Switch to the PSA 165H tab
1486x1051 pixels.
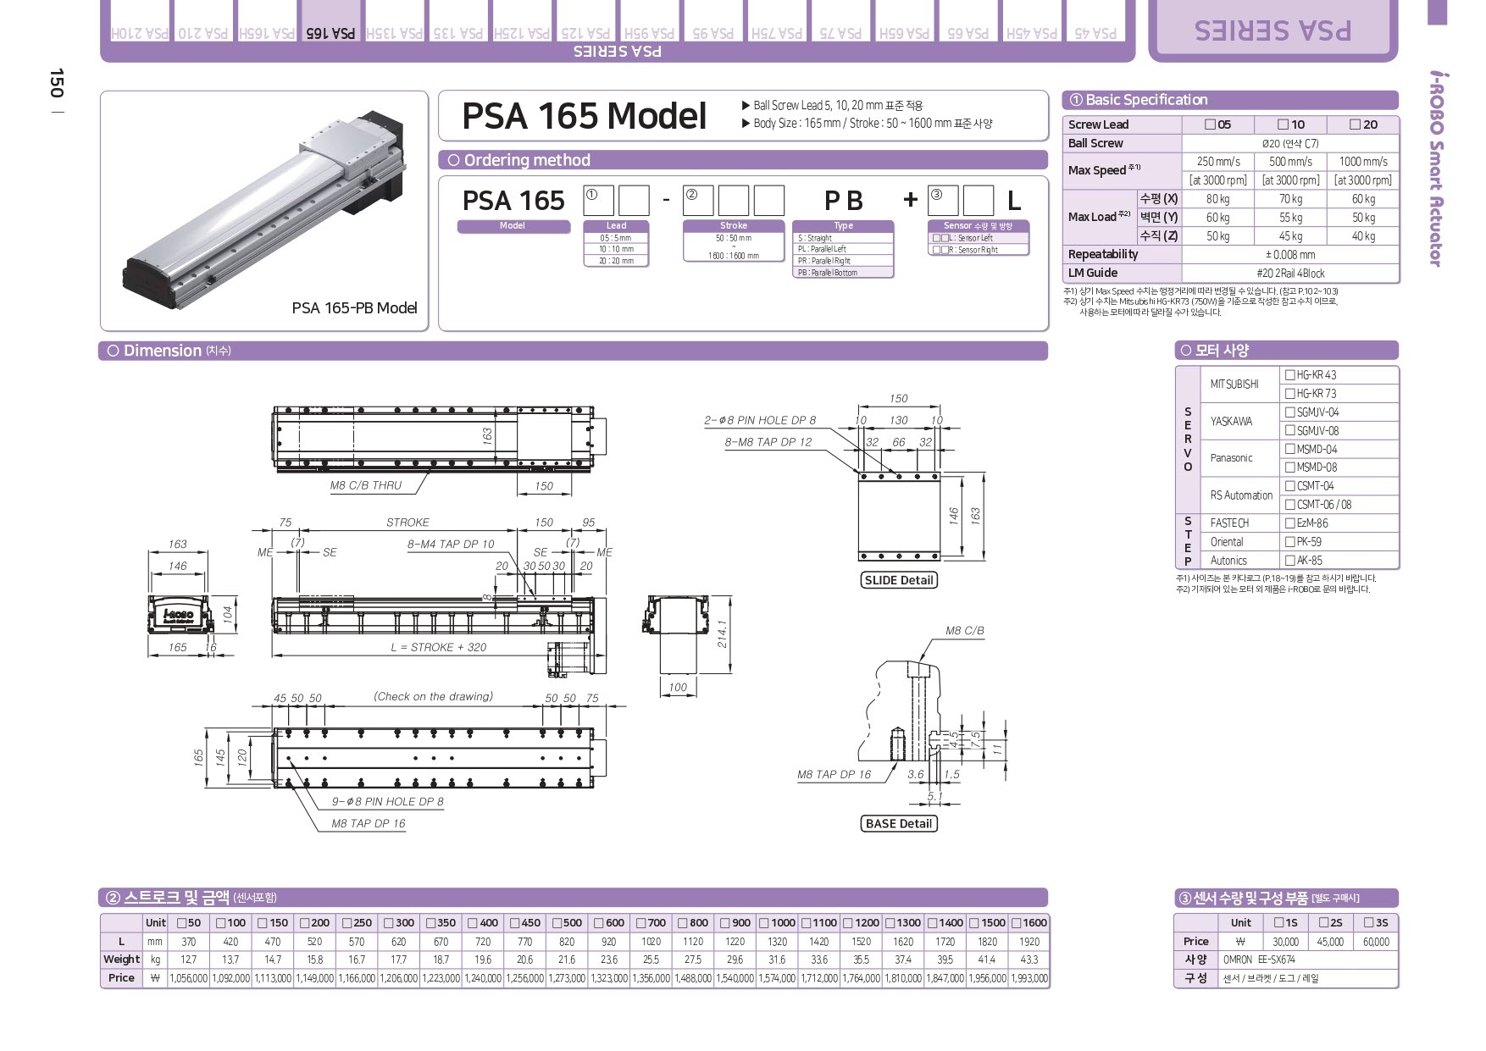[267, 22]
